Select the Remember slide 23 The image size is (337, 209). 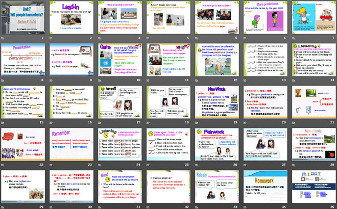[x=71, y=144]
